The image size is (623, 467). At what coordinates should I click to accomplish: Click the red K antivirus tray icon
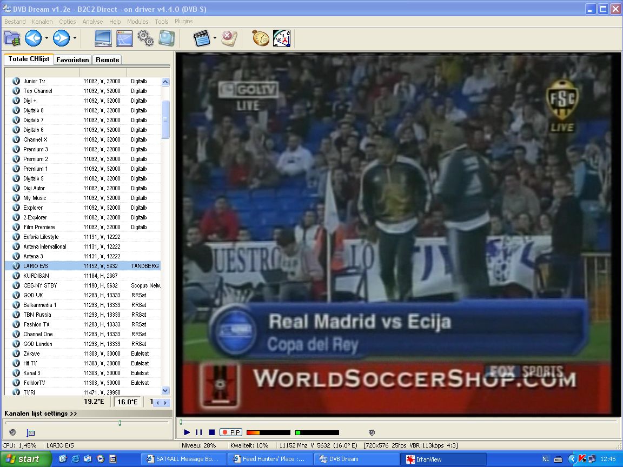(582, 459)
